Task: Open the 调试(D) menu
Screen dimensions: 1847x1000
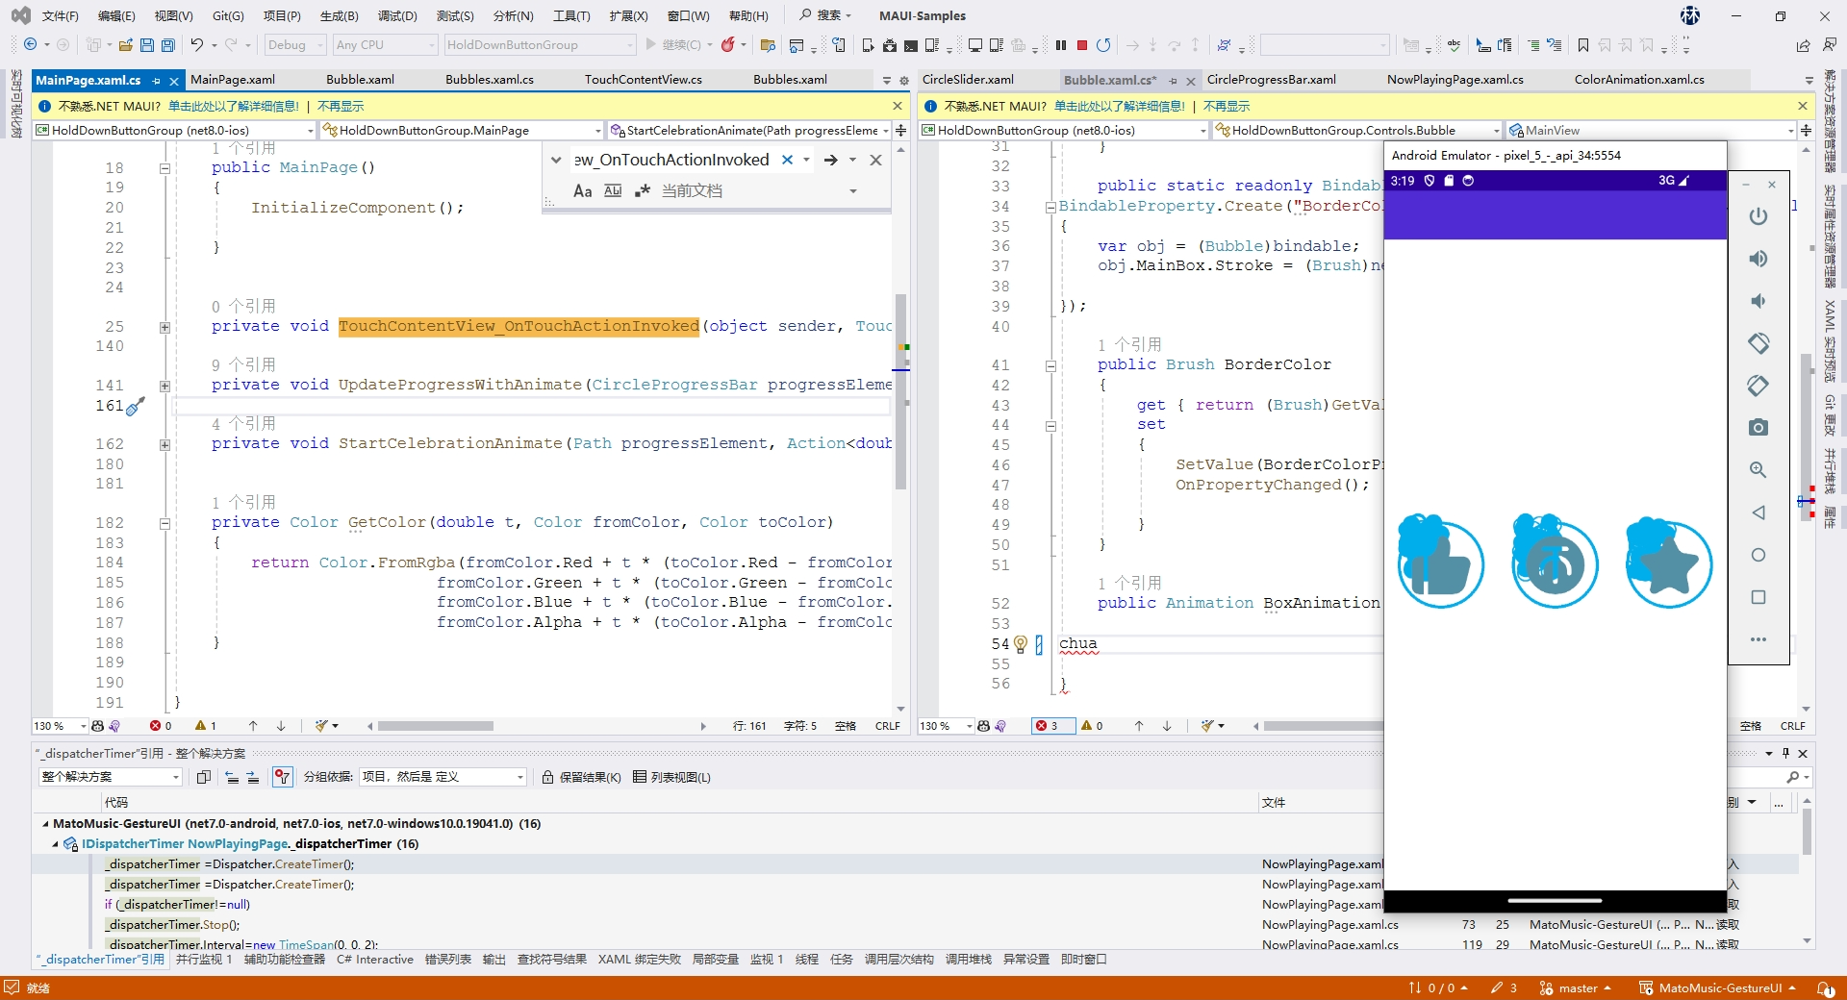Action: 397,15
